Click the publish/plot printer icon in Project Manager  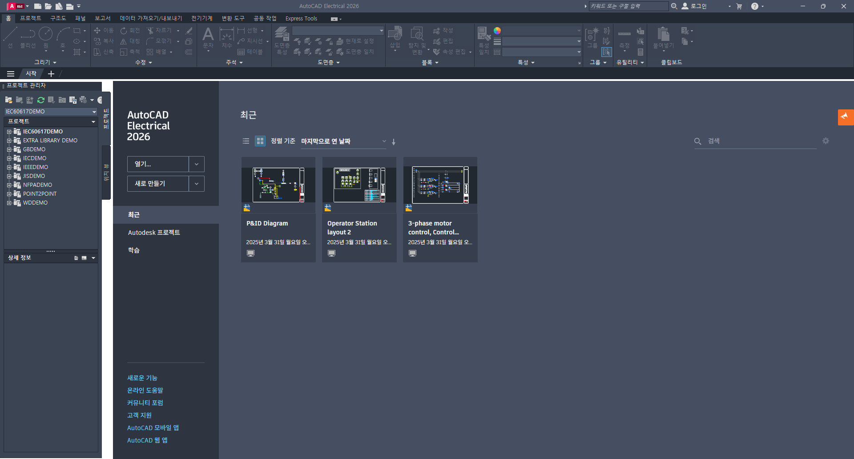click(83, 100)
